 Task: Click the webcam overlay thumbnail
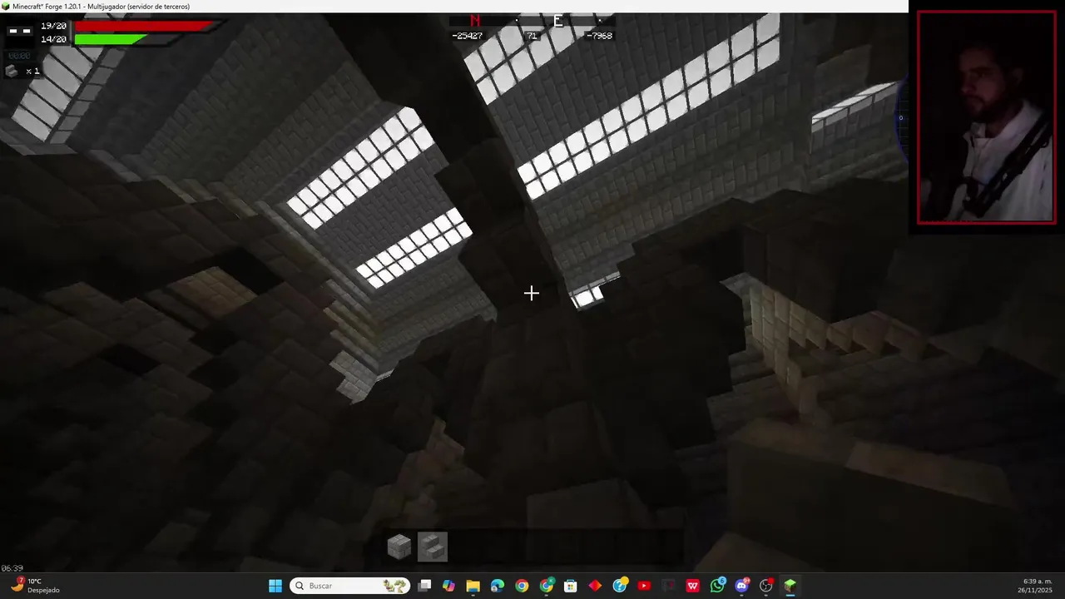[x=986, y=117]
